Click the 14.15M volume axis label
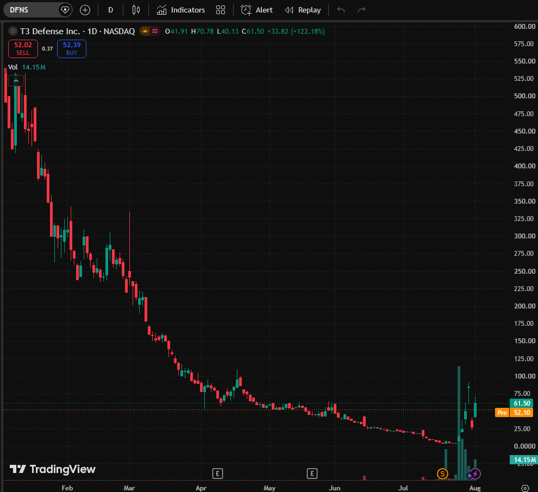 523,459
